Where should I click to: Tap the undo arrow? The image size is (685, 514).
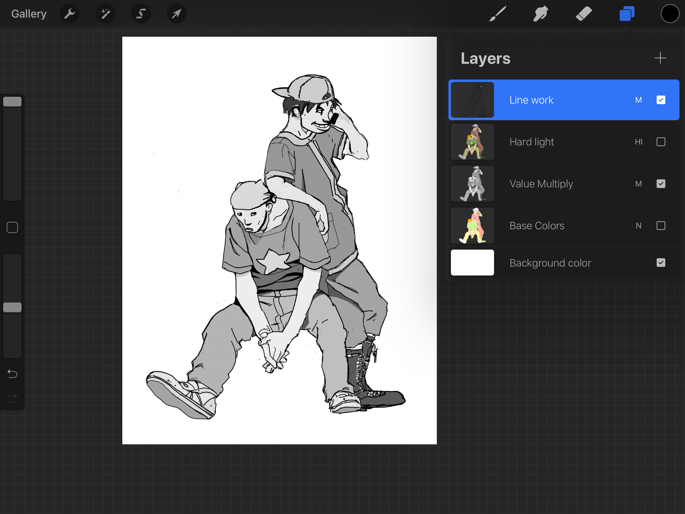coord(12,374)
